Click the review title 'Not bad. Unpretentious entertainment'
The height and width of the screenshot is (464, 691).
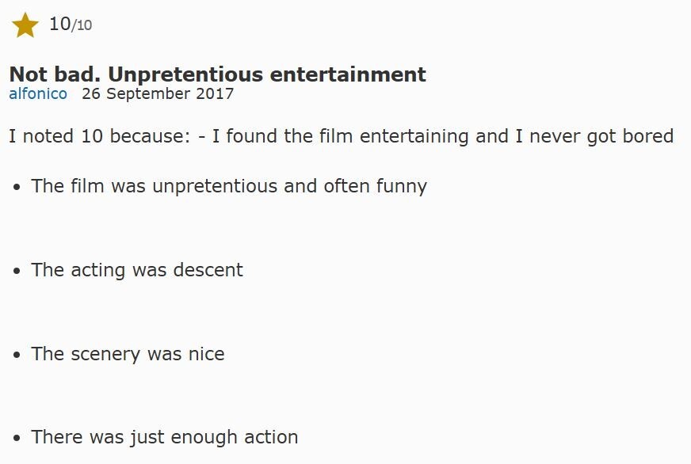point(218,74)
